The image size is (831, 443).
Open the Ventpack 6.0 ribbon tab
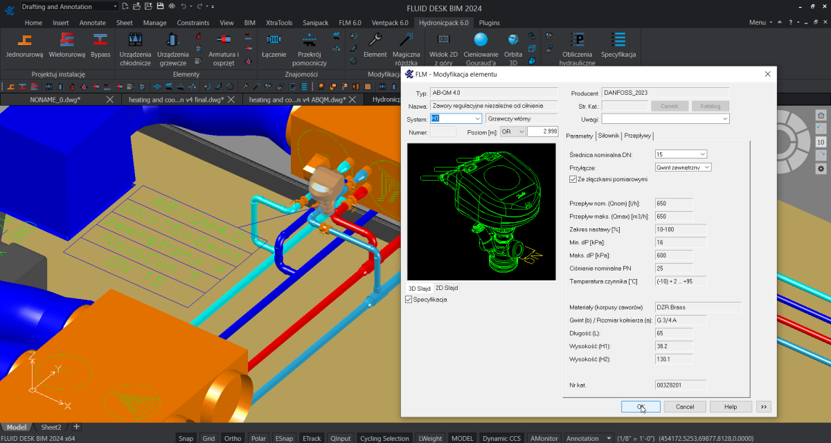tap(388, 23)
